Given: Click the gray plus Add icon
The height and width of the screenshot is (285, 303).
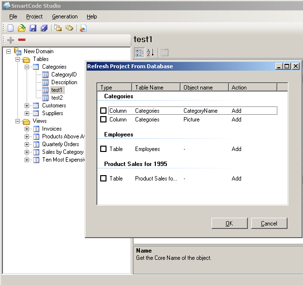Looking at the screenshot, I should click(x=11, y=40).
